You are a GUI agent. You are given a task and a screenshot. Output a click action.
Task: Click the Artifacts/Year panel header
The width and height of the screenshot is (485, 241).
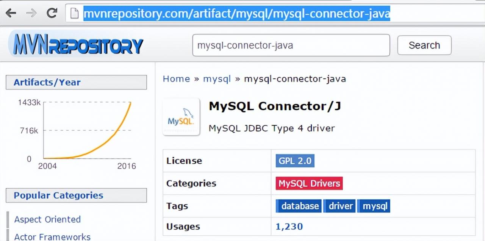76,82
